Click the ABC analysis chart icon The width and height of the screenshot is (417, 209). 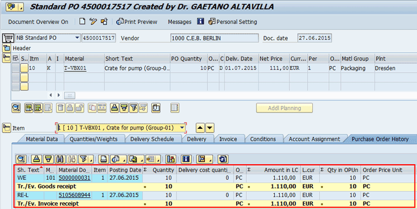point(171,159)
